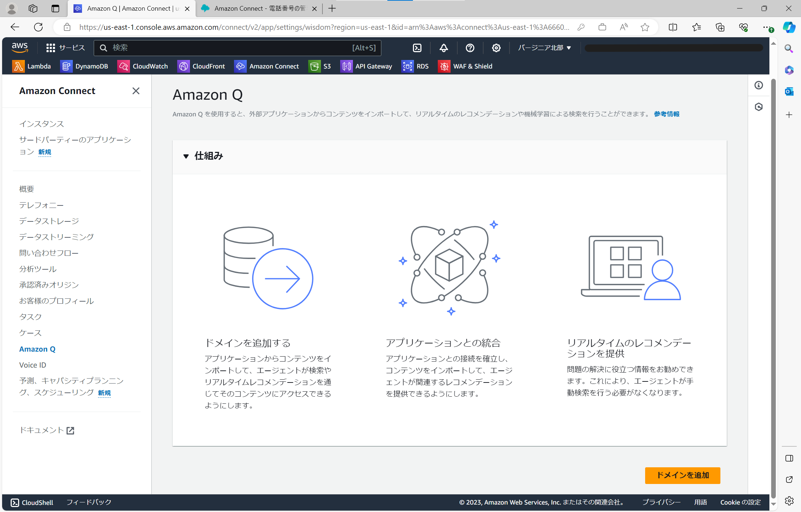801x512 pixels.
Task: Open 概要 in sidebar
Action: [27, 189]
